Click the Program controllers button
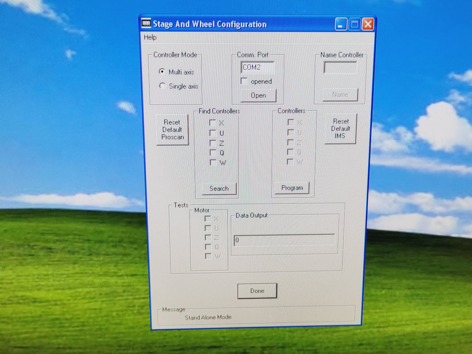Screen dimensions: 472x354 [292, 188]
